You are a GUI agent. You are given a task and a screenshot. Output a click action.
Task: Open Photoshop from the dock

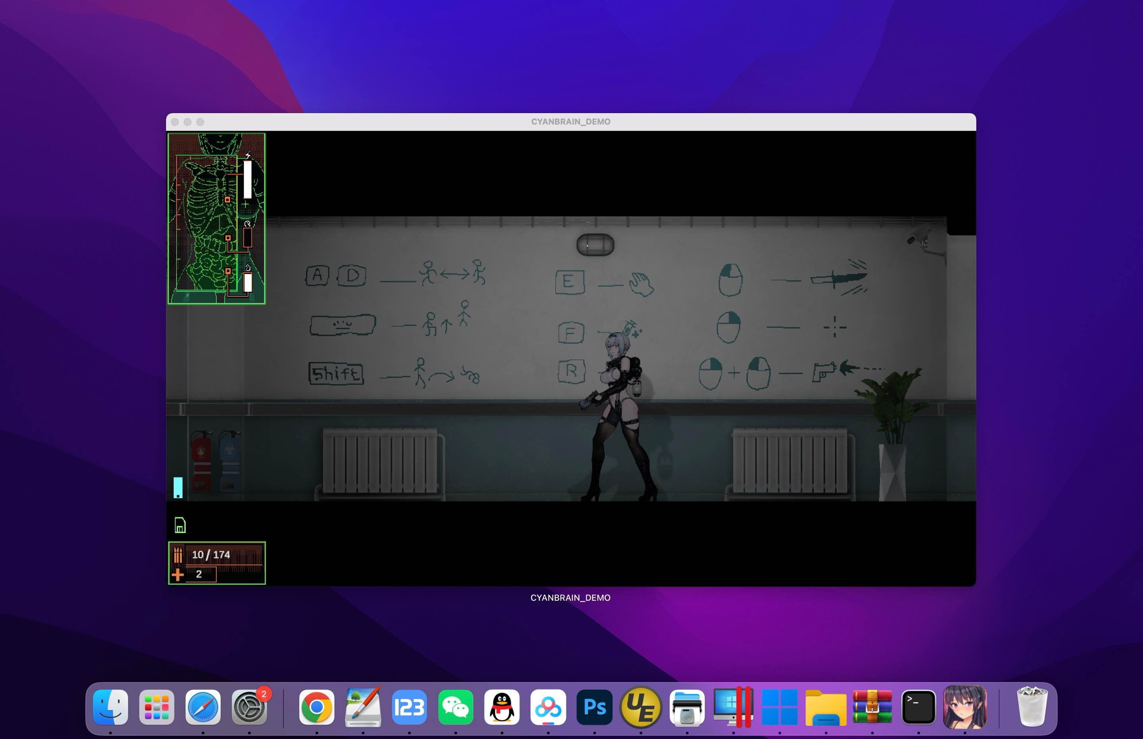pos(595,707)
